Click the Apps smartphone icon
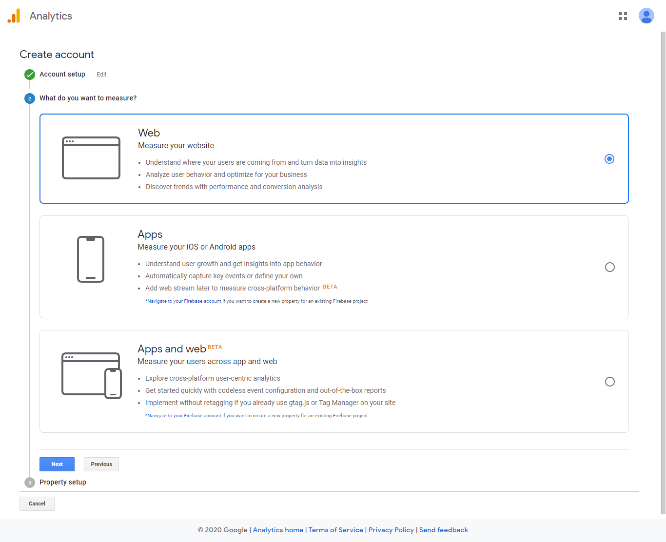This screenshot has width=666, height=542. click(x=91, y=259)
